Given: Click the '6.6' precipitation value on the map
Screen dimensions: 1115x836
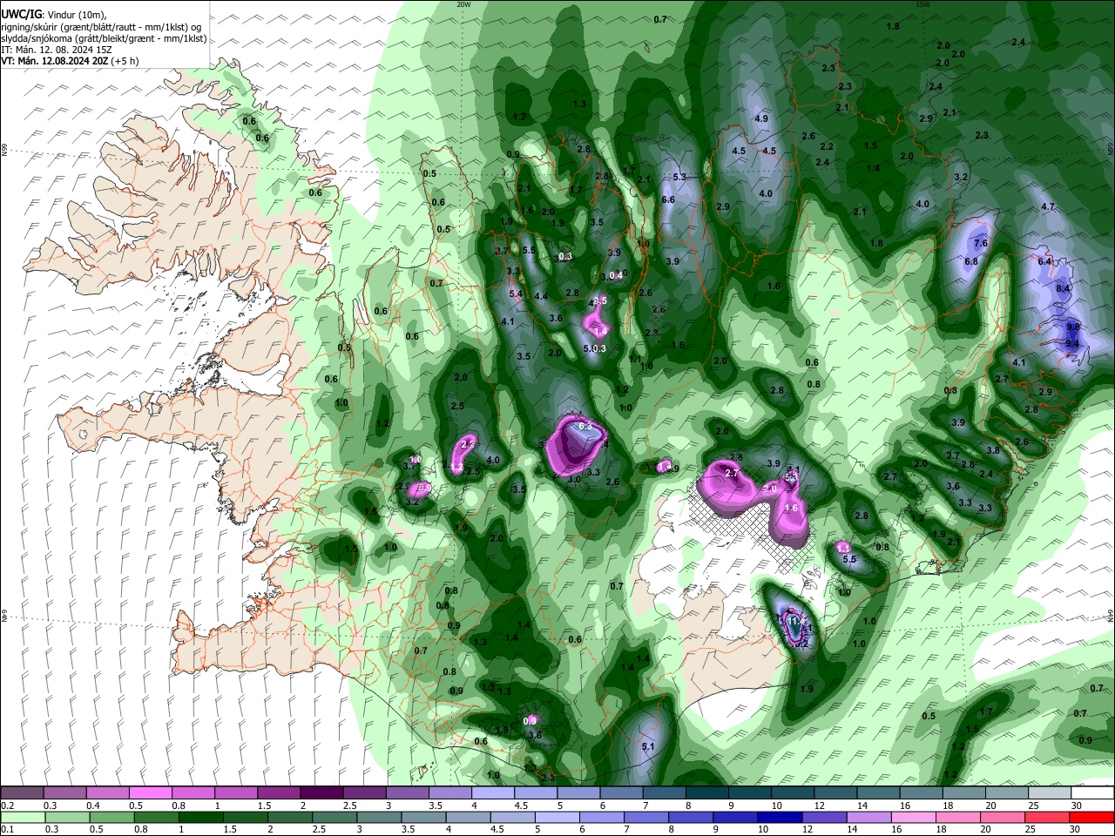Looking at the screenshot, I should [669, 200].
